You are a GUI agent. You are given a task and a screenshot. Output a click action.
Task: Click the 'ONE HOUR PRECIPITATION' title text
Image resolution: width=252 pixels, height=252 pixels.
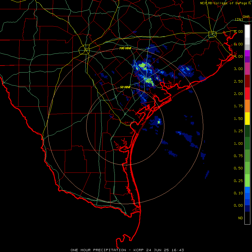click(98, 250)
